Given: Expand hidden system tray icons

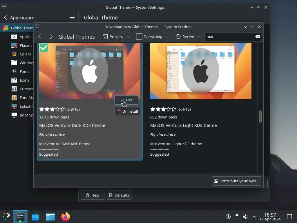Looking at the screenshot, I should point(254,217).
